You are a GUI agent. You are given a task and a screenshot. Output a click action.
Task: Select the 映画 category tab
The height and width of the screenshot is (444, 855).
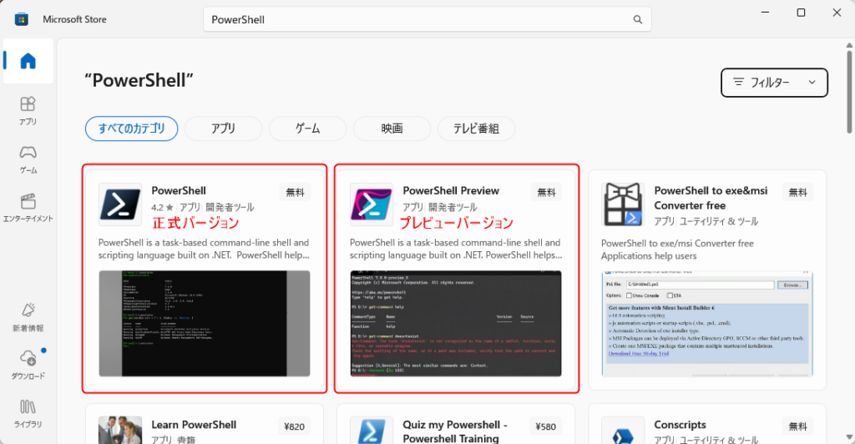click(392, 129)
